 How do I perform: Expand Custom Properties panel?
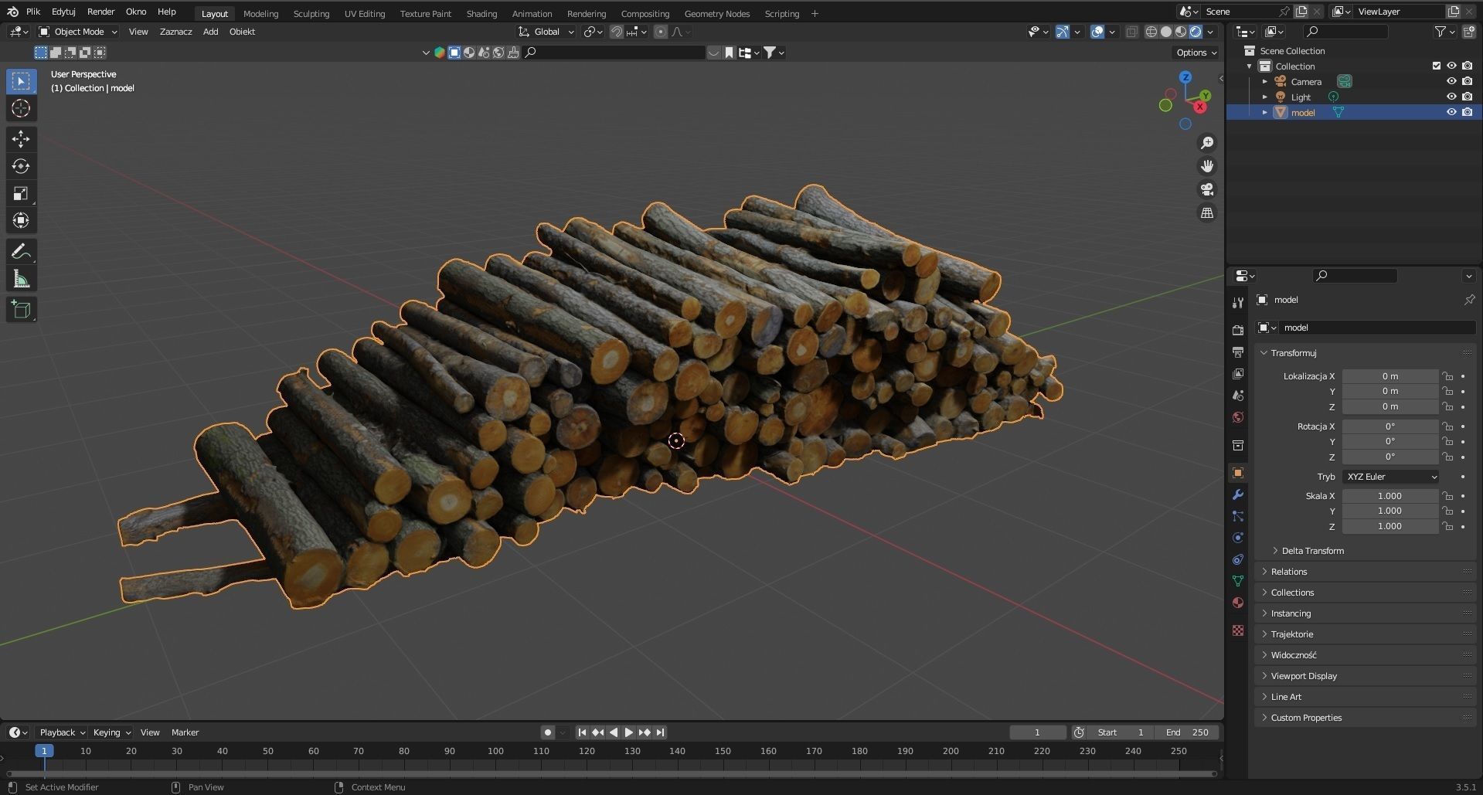1305,718
